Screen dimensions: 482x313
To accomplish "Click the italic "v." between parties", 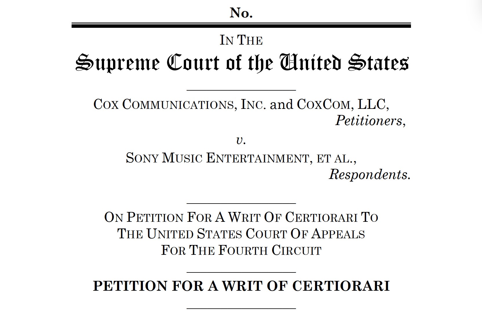I will (241, 140).
